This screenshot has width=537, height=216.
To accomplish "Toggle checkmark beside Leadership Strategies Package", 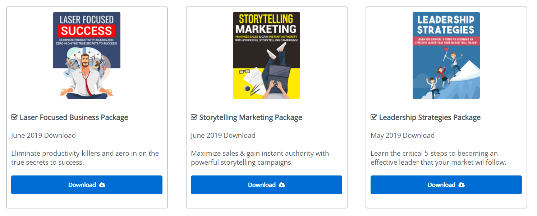I will pyautogui.click(x=374, y=117).
